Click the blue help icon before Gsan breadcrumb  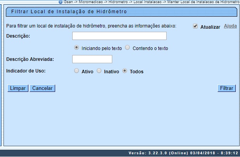[x=61, y=2]
